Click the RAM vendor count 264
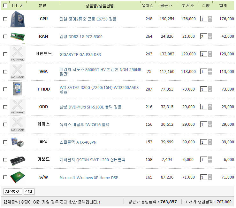236x208 pixels. [149, 36]
